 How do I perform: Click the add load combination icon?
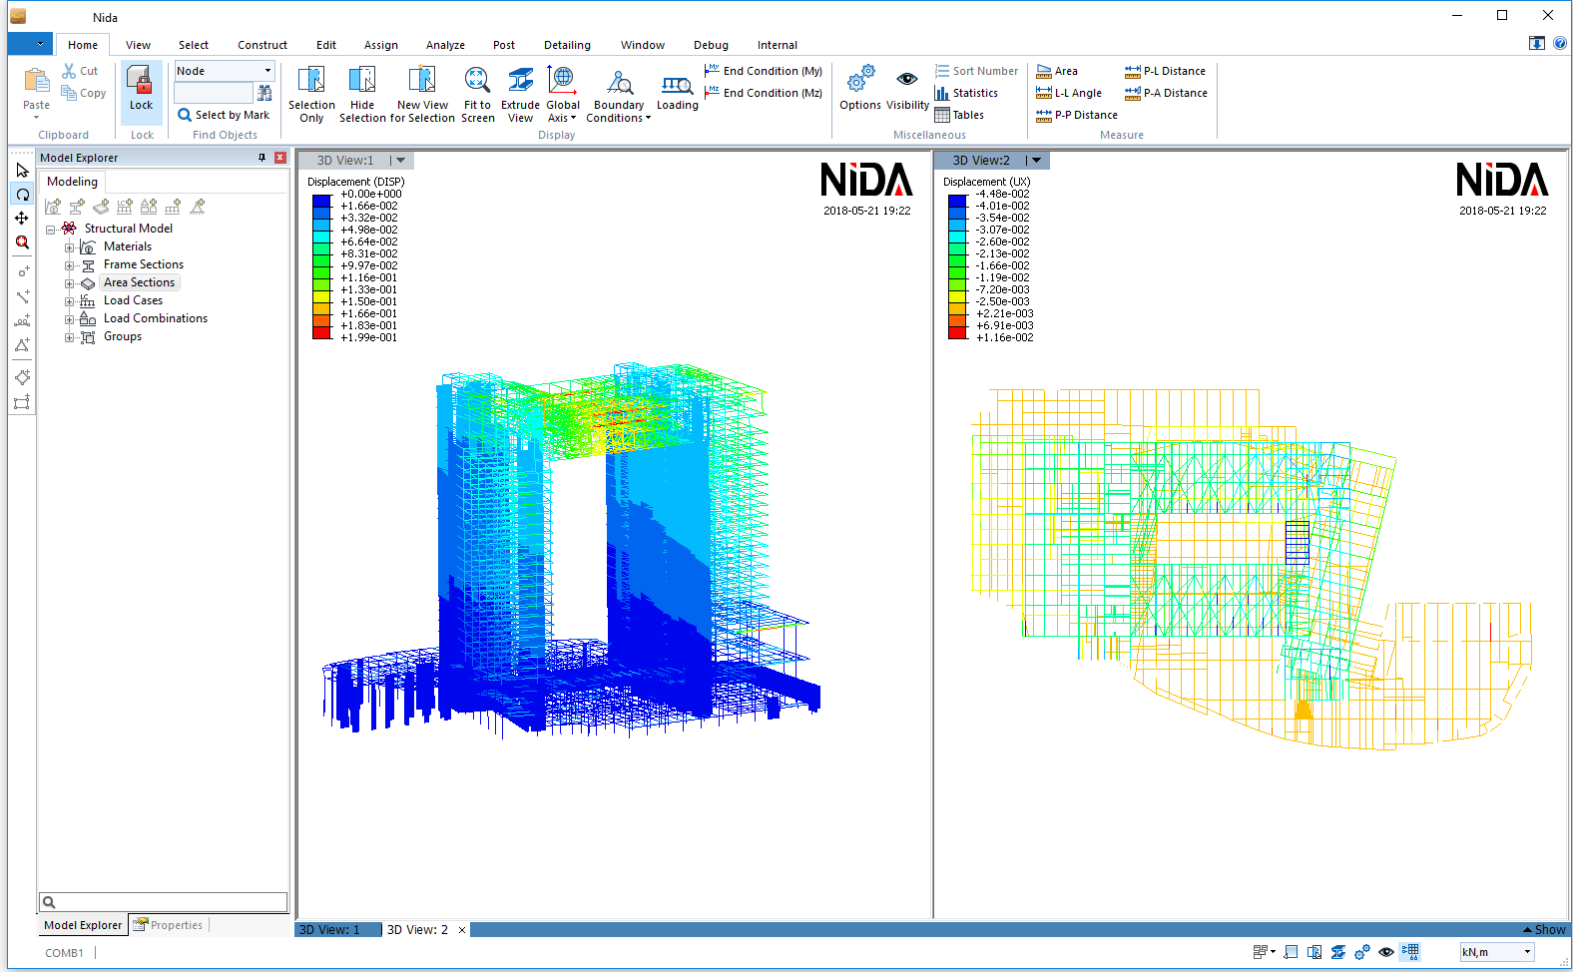coord(149,207)
